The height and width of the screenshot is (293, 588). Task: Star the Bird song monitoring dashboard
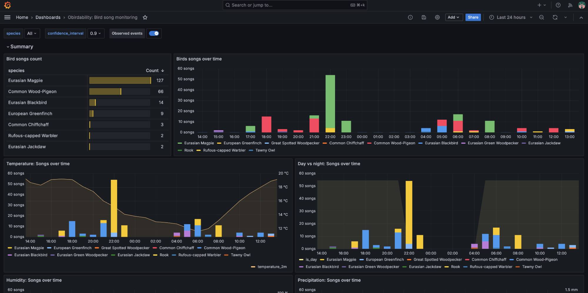point(145,17)
